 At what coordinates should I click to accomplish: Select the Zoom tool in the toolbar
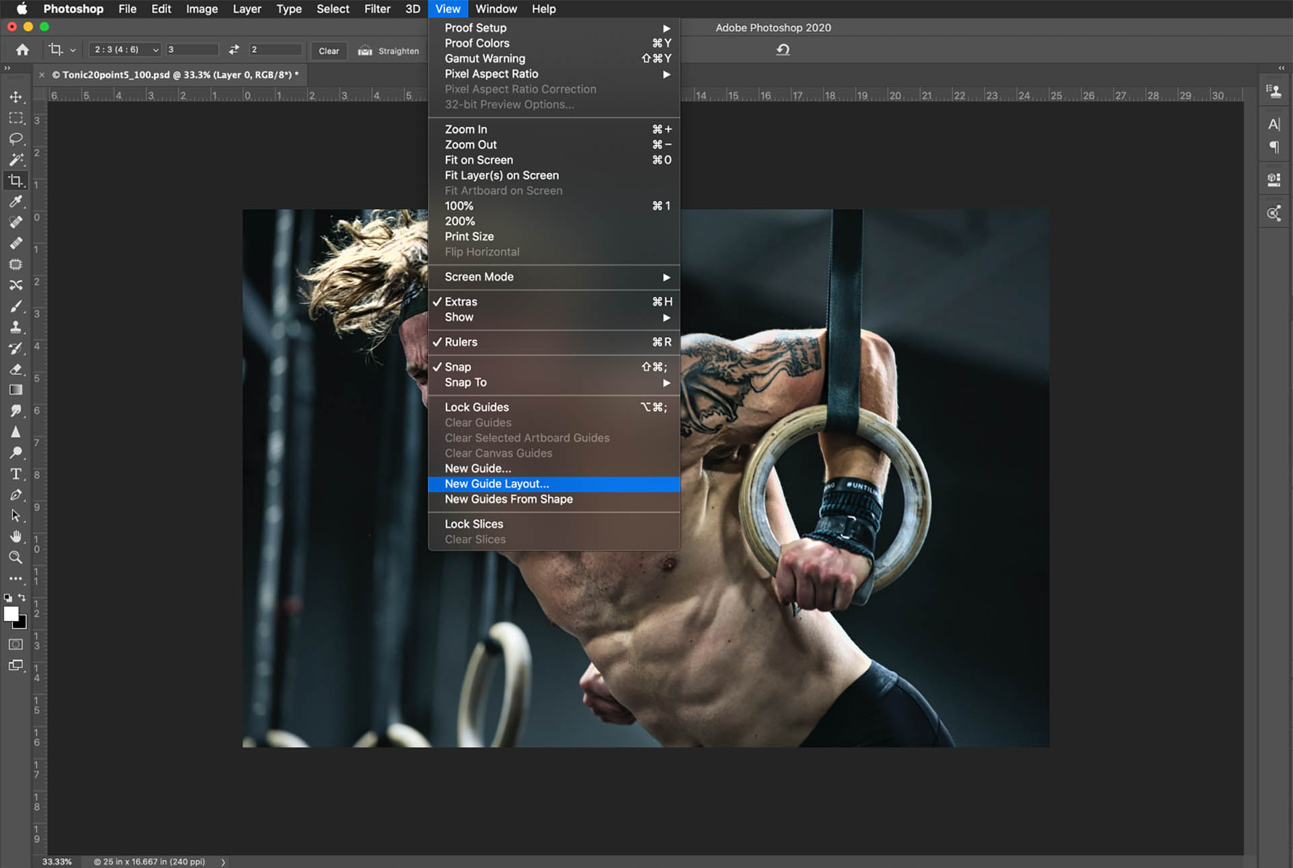[15, 557]
